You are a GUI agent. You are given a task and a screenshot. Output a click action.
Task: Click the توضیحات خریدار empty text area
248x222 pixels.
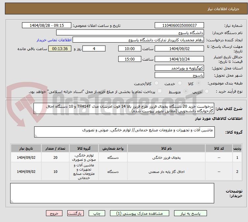112,193
